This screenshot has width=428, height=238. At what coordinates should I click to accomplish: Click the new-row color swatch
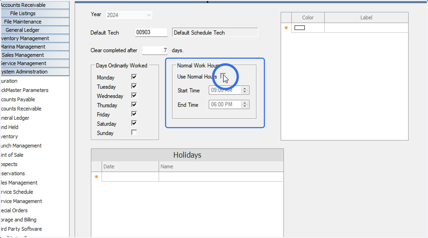(x=300, y=28)
